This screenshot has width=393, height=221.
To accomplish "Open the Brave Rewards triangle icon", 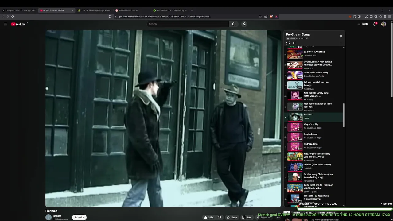I will pos(276,17).
